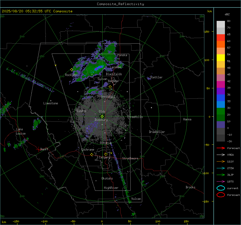Click the strongest blue-magenta storm cell near Lacombe
Screen dimensions: 241x225
point(99,68)
